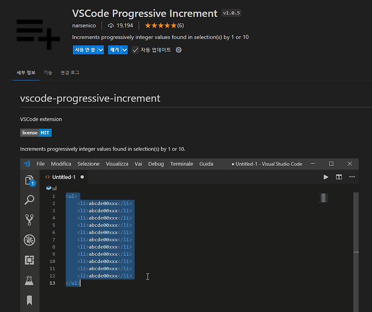Click the five-star rating stars
This screenshot has width=372, height=312.
point(160,26)
